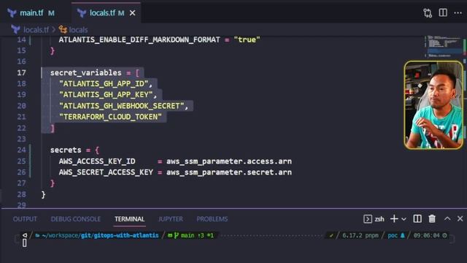Click the "ATLANTIS_GH_WEBHOOK_SECRET" string
The image size is (467, 263).
(122, 106)
